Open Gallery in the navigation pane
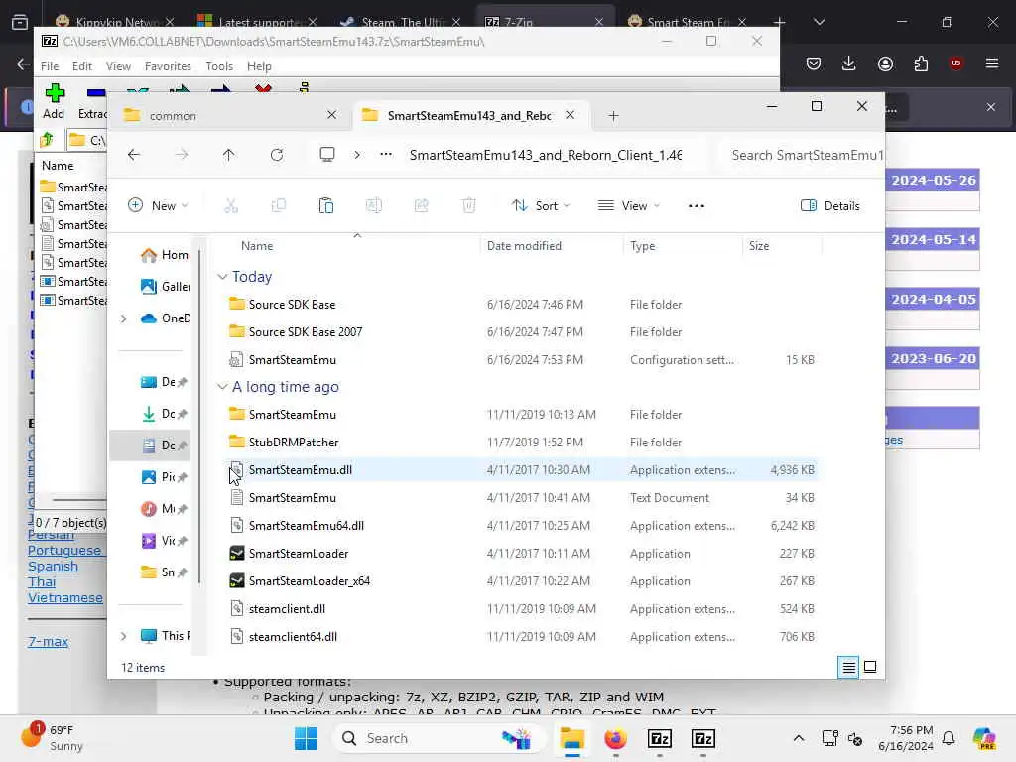 166,287
